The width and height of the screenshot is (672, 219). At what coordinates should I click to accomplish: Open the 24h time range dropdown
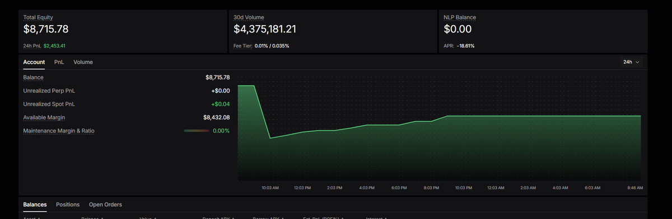(x=631, y=62)
